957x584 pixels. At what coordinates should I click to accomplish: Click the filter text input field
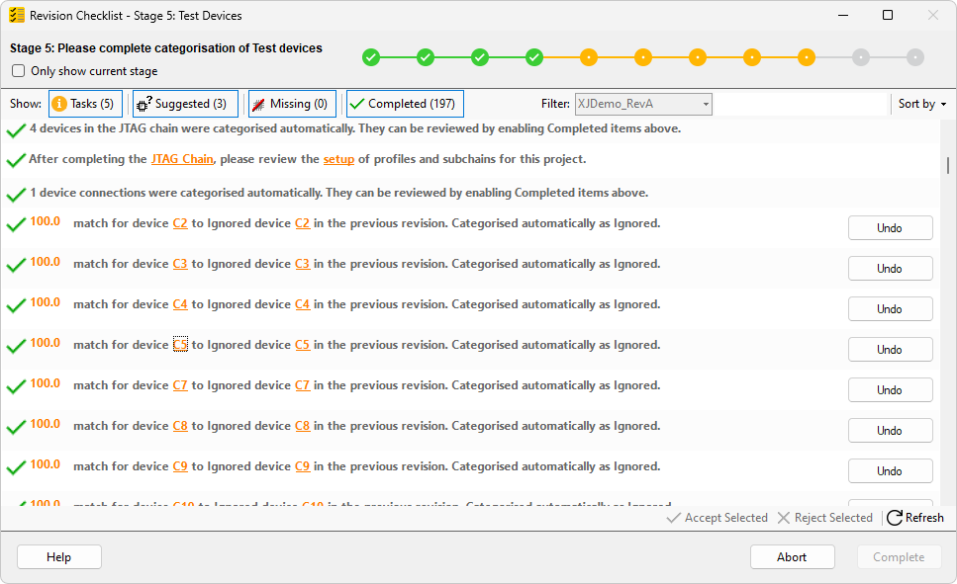[802, 104]
